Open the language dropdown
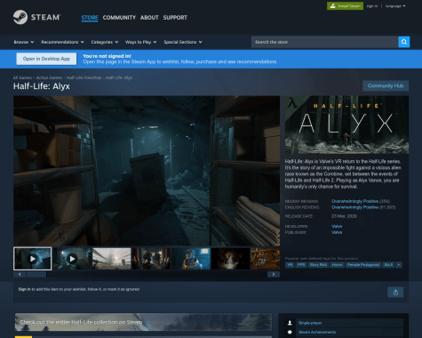The image size is (422, 338). point(395,6)
